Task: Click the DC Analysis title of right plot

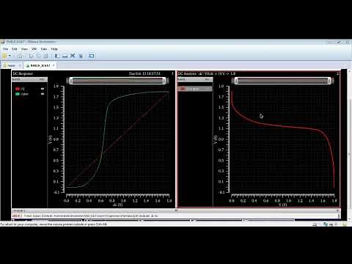Action: (x=207, y=73)
